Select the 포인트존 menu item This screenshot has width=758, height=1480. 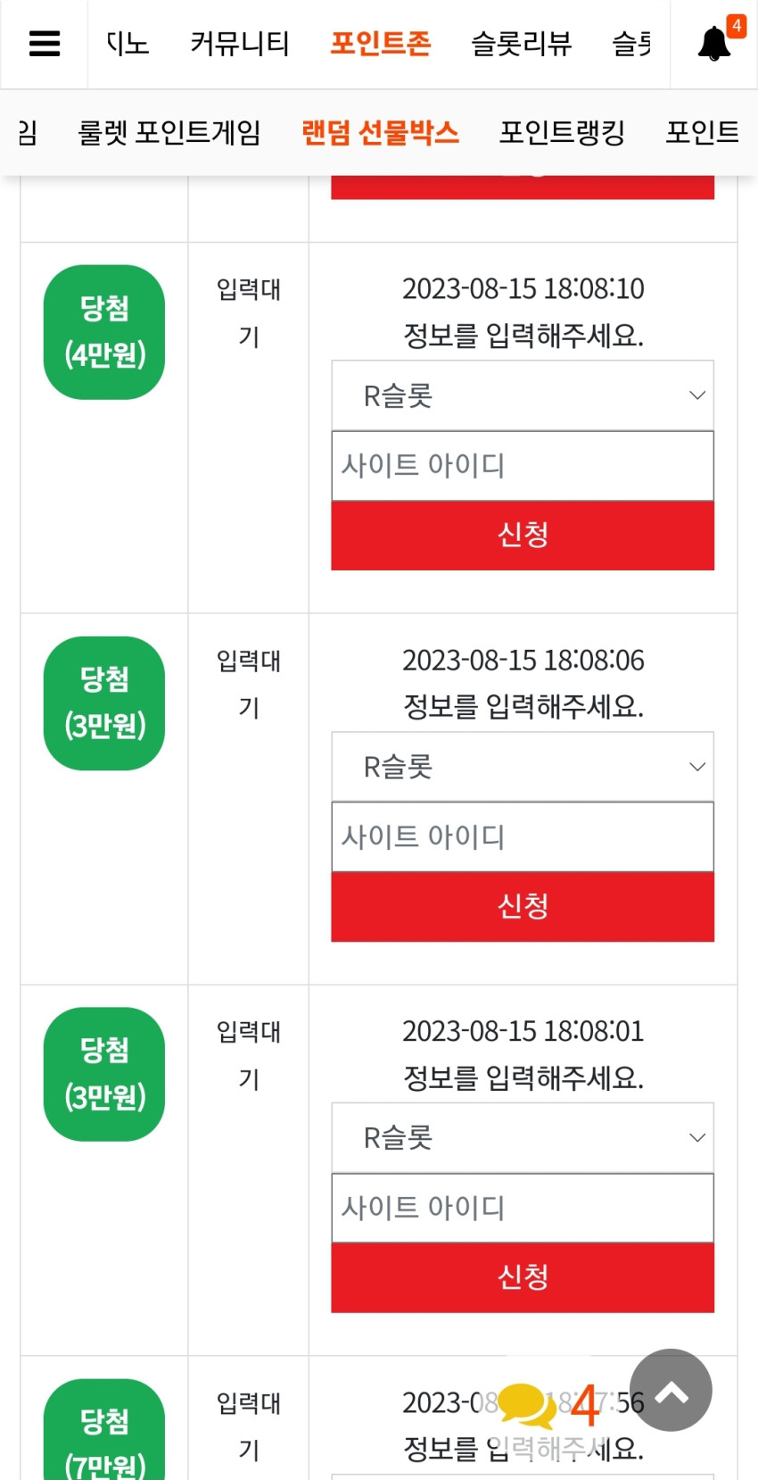(x=381, y=44)
